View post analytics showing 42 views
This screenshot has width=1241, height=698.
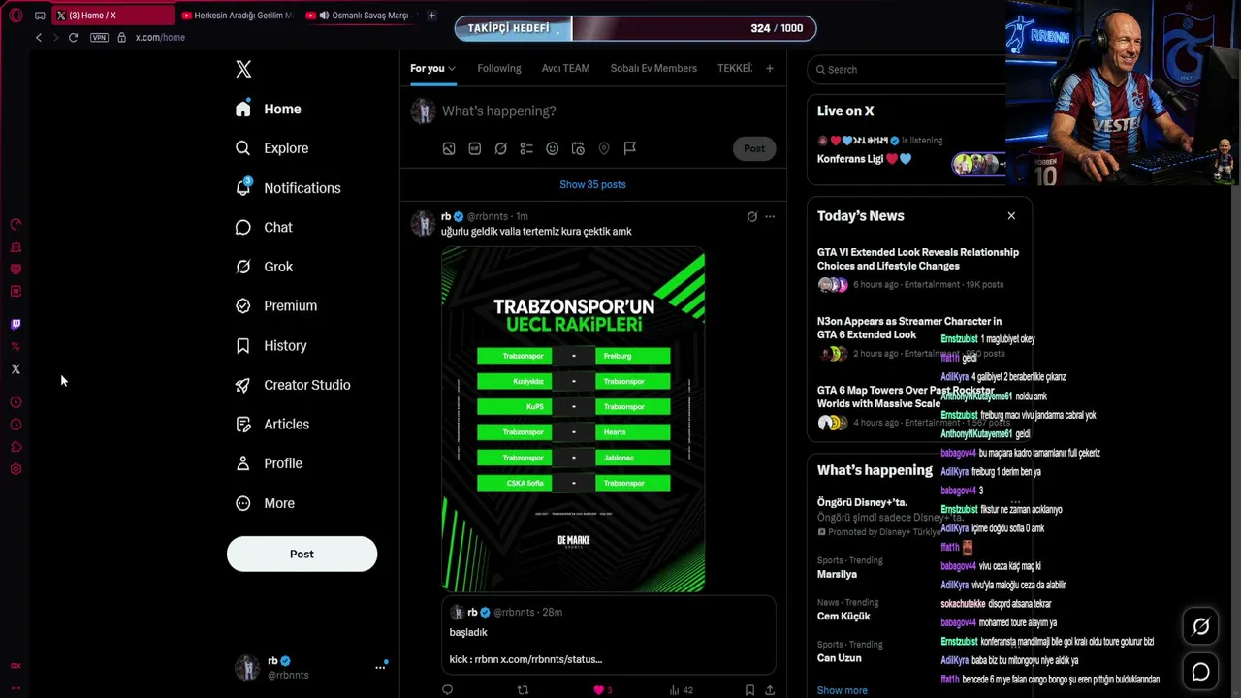tap(682, 690)
